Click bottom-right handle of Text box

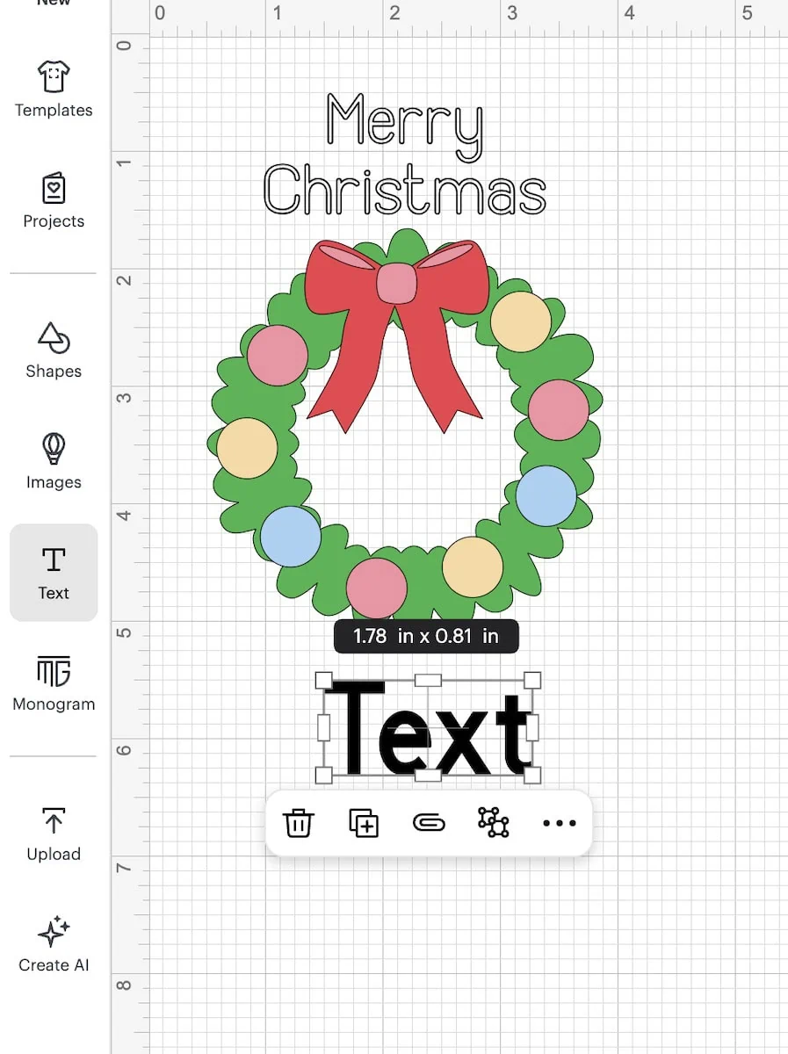(532, 775)
